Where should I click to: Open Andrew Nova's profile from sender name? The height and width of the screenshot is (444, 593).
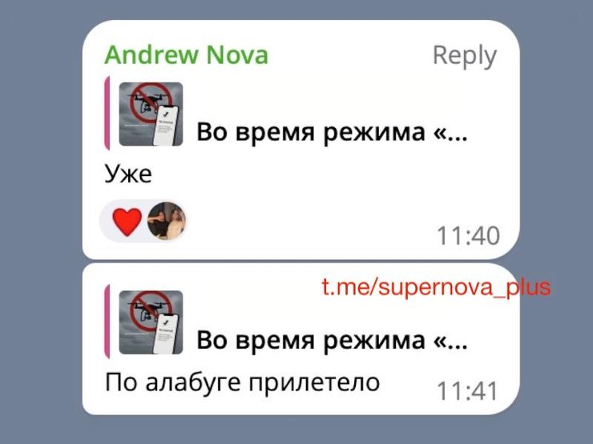click(x=186, y=55)
